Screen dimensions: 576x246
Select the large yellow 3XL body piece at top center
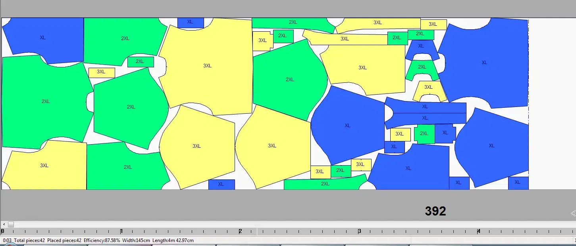pos(207,66)
